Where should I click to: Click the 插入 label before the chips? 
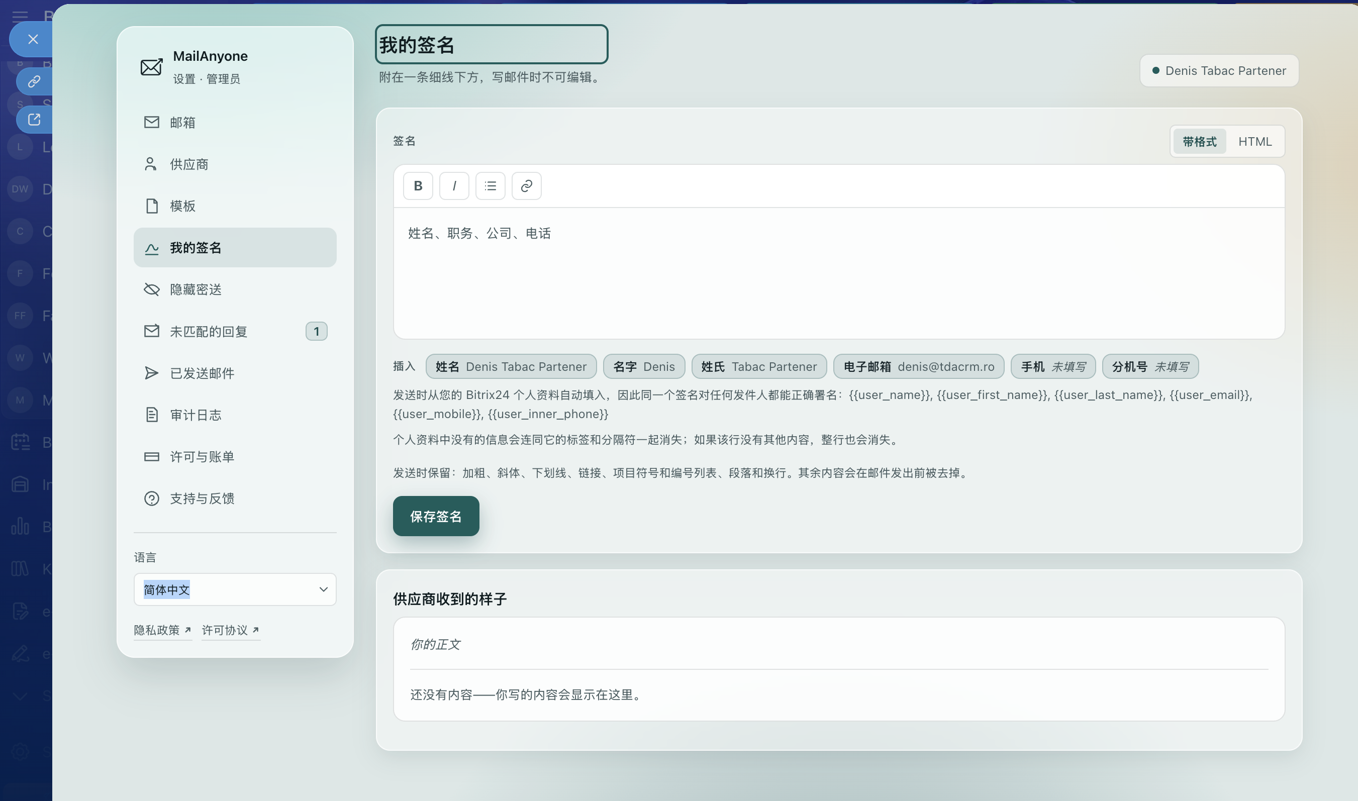coord(404,366)
